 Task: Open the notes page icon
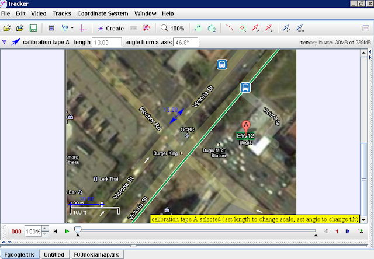click(x=366, y=29)
